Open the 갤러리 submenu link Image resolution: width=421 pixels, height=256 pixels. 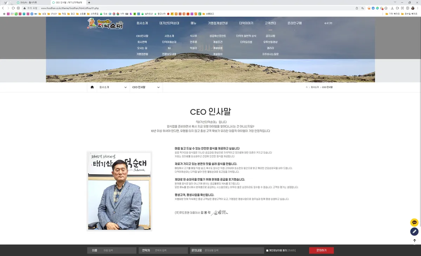270,48
